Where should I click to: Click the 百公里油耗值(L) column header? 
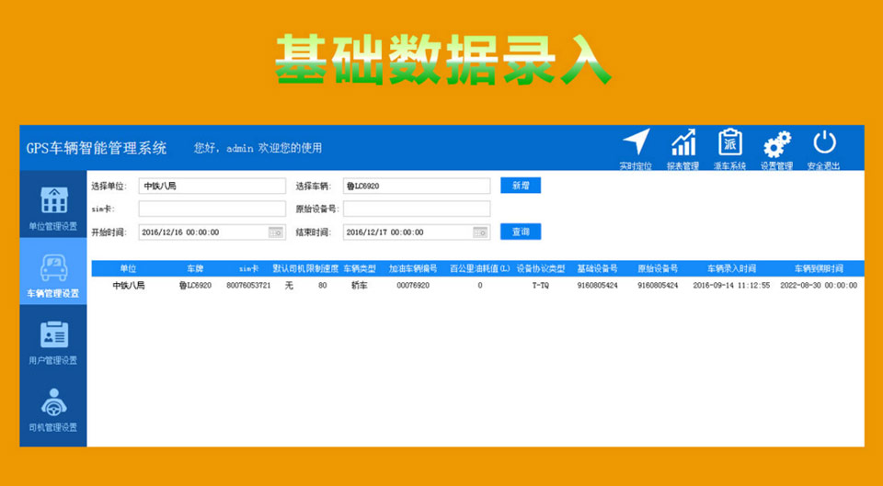coord(480,269)
